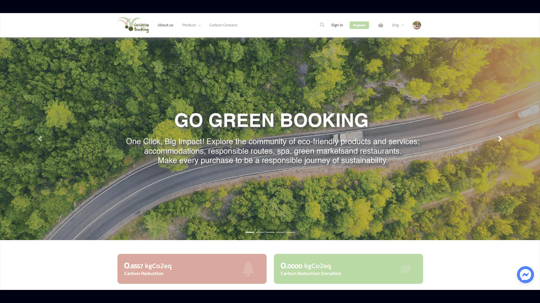Screen dimensions: 540x303
Task: Expand the Product menu
Action: pyautogui.click(x=191, y=25)
